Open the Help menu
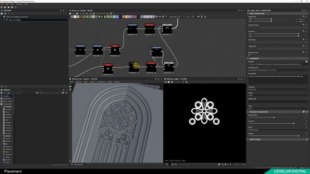 [x=26, y=4]
